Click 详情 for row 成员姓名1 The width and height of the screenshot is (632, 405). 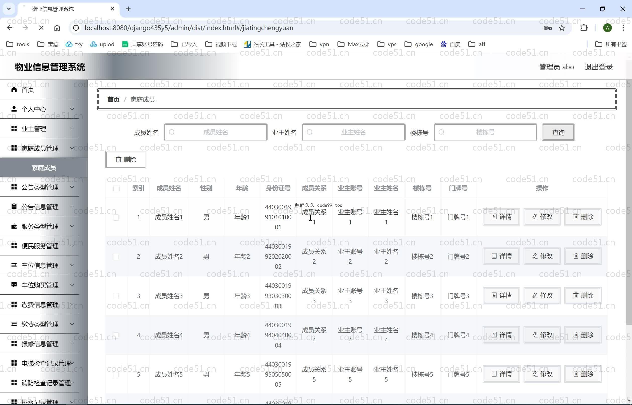[x=501, y=217]
